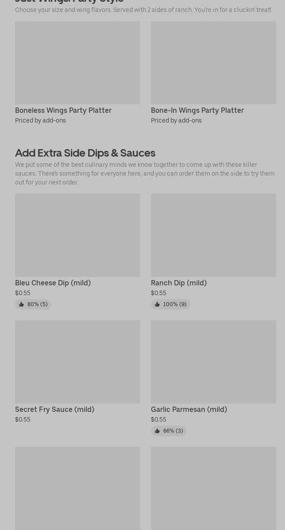285x530 pixels.
Task: Click the Boneless Wings Party Platter title
Action: click(63, 110)
